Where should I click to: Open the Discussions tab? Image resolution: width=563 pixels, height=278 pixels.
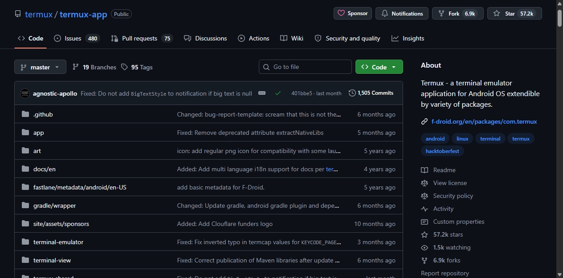205,38
